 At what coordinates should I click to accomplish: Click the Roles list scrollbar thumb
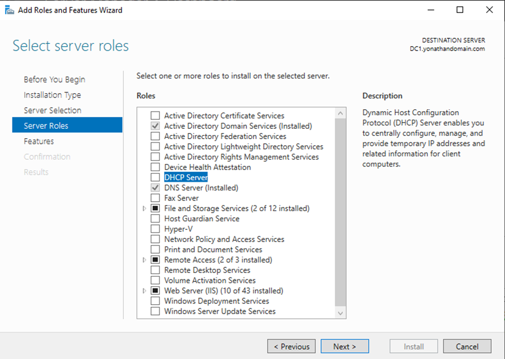[x=340, y=212]
